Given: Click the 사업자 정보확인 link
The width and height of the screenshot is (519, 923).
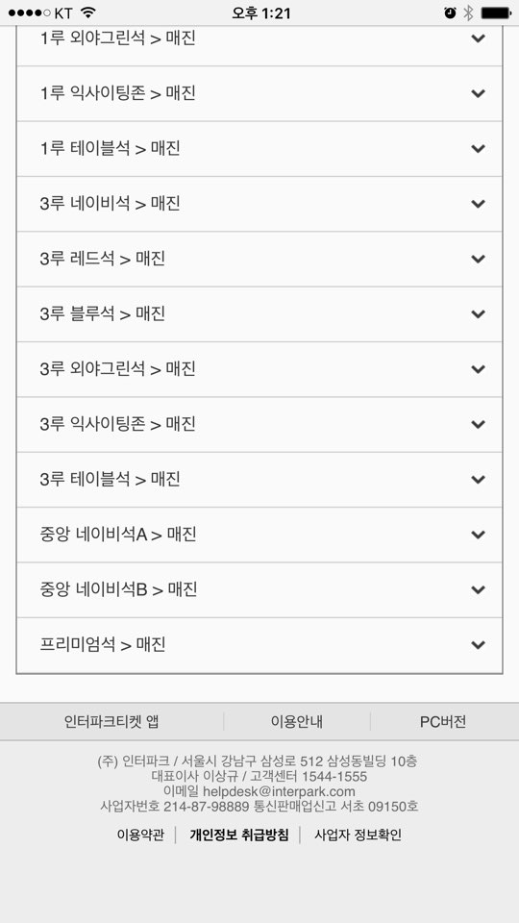Looking at the screenshot, I should click(x=358, y=835).
